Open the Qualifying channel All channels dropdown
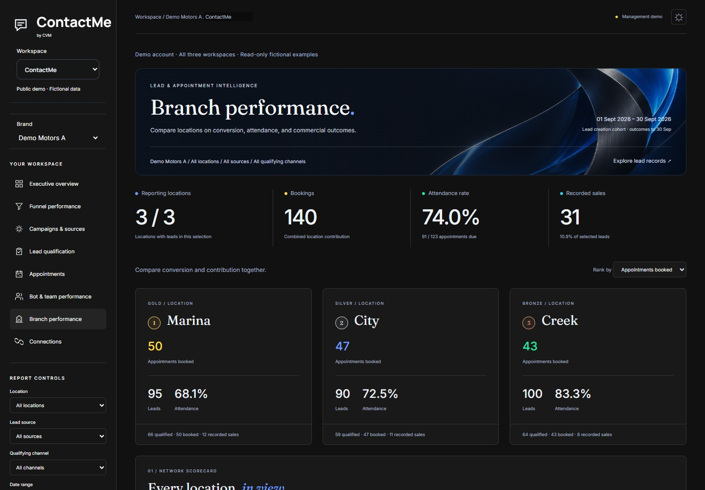Screen dimensions: 705x490 (58, 467)
